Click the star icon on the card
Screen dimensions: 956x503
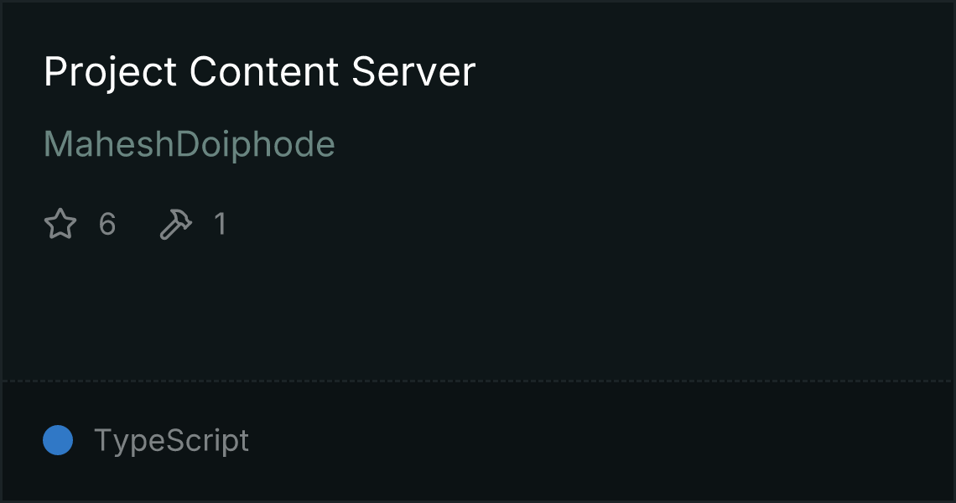coord(60,224)
